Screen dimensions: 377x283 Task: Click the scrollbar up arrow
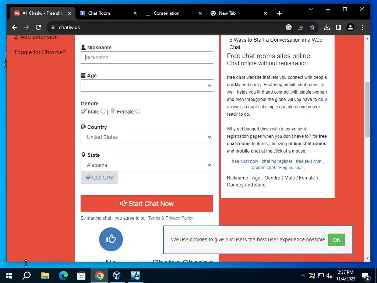(x=367, y=38)
